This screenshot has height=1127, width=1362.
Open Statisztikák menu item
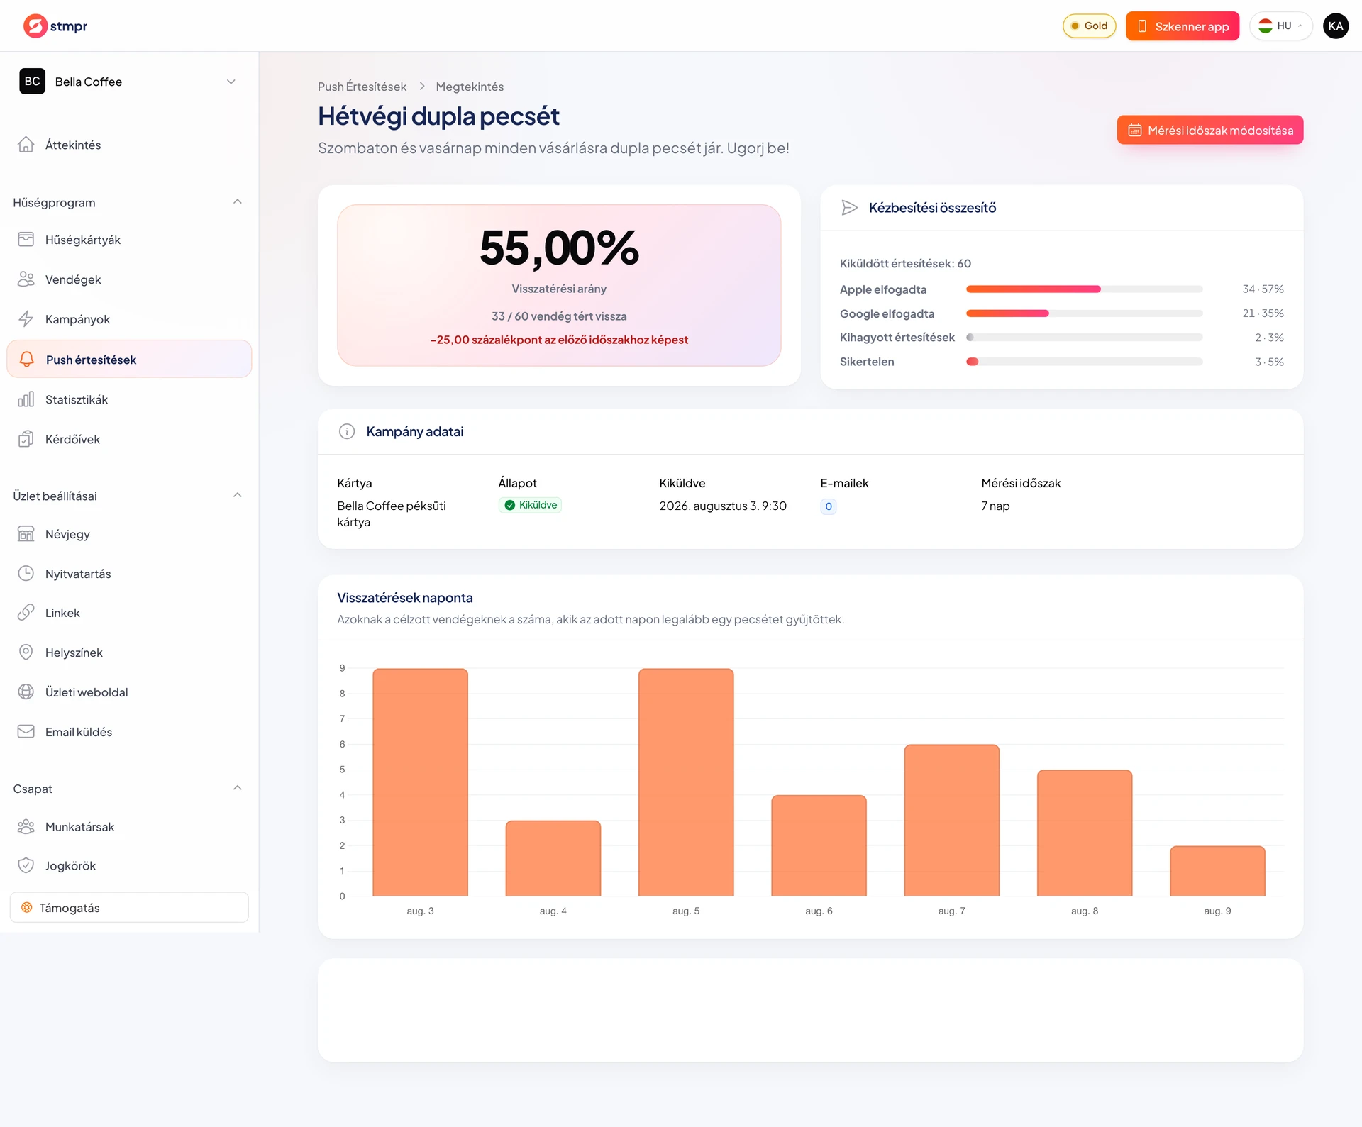point(129,399)
